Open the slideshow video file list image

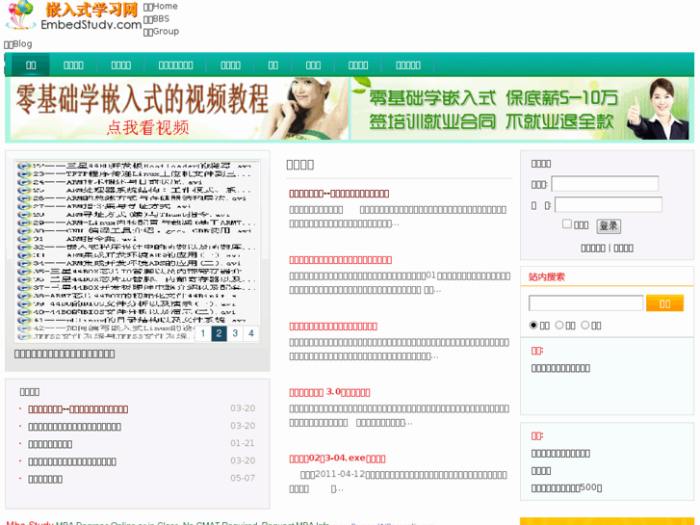click(138, 251)
